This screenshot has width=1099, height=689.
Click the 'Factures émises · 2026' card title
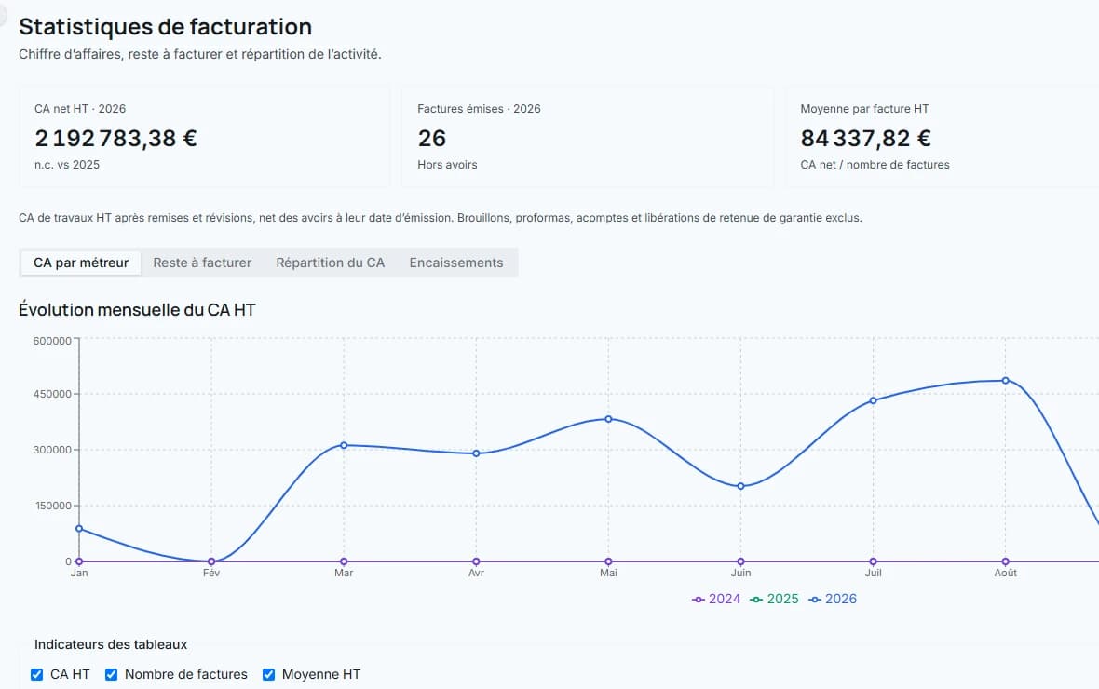479,109
